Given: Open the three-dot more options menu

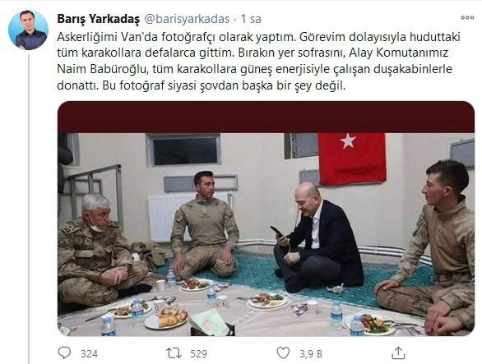Looking at the screenshot, I should (467, 18).
